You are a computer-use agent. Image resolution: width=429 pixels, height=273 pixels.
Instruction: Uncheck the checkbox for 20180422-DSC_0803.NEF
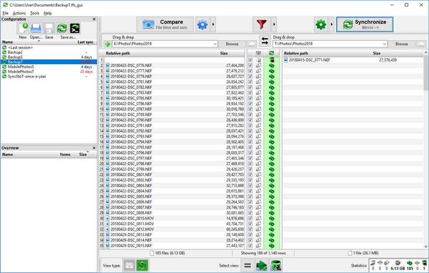coord(251,185)
